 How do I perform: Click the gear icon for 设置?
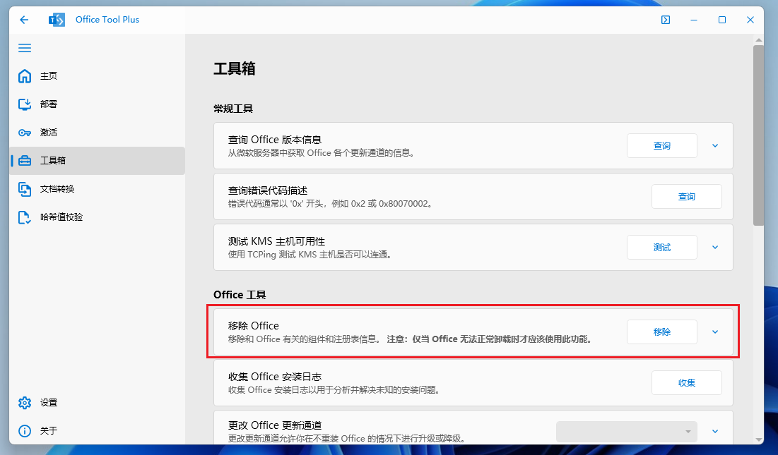click(25, 403)
